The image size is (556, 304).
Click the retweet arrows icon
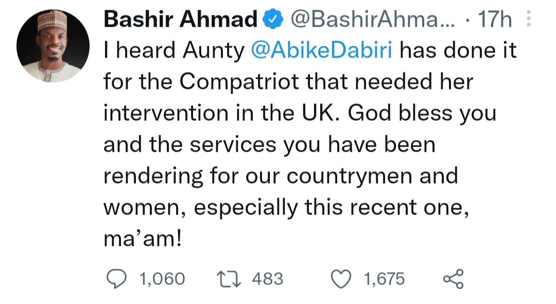click(x=229, y=279)
